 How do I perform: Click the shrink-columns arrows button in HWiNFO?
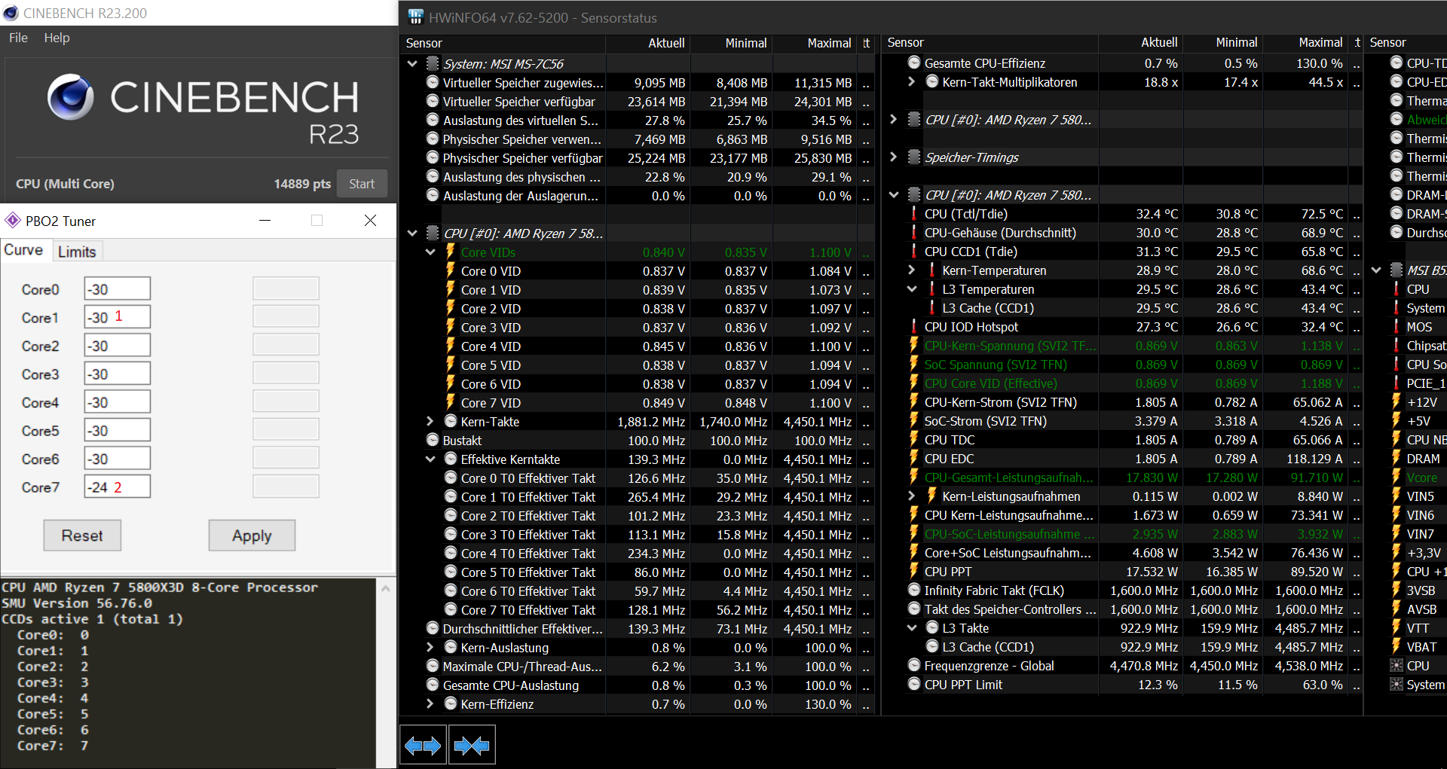[x=472, y=746]
